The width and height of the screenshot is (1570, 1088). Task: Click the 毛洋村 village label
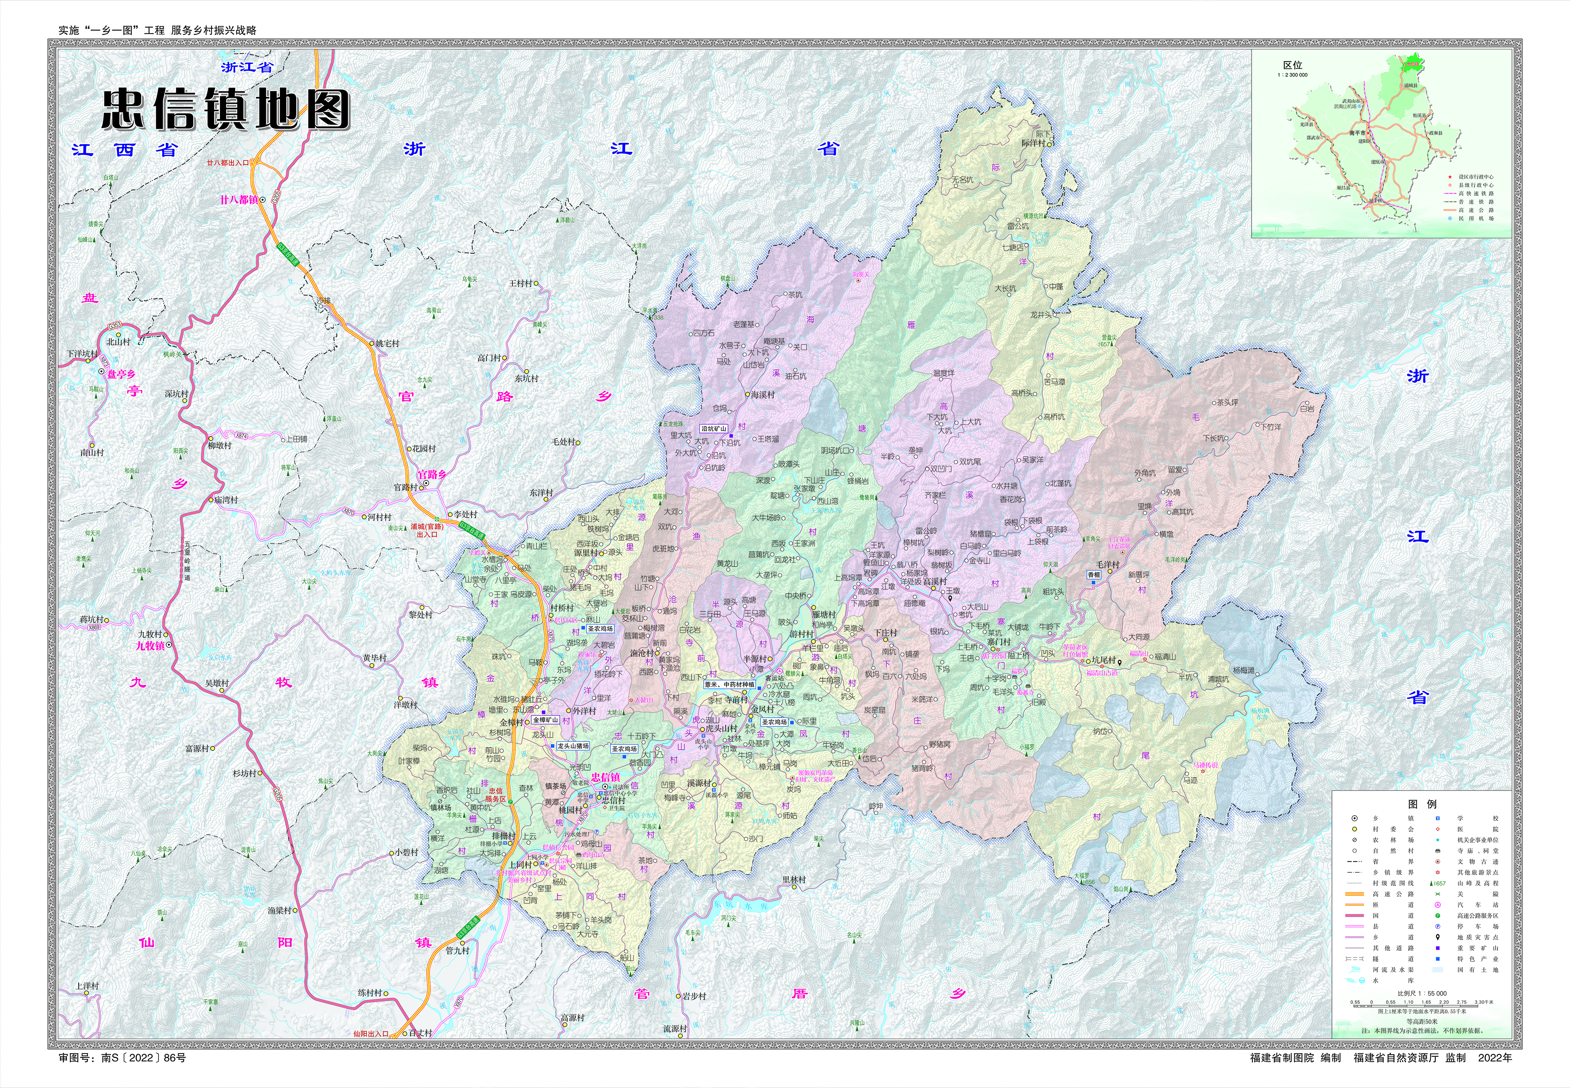(1108, 564)
